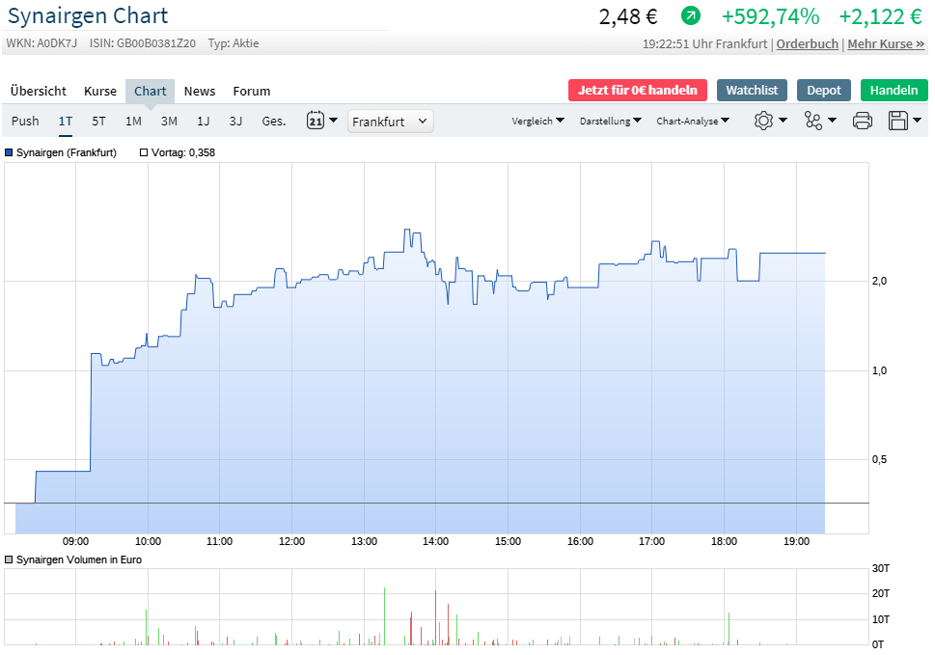Open the Orderbuch link
Screen dimensions: 935x655
(x=809, y=44)
